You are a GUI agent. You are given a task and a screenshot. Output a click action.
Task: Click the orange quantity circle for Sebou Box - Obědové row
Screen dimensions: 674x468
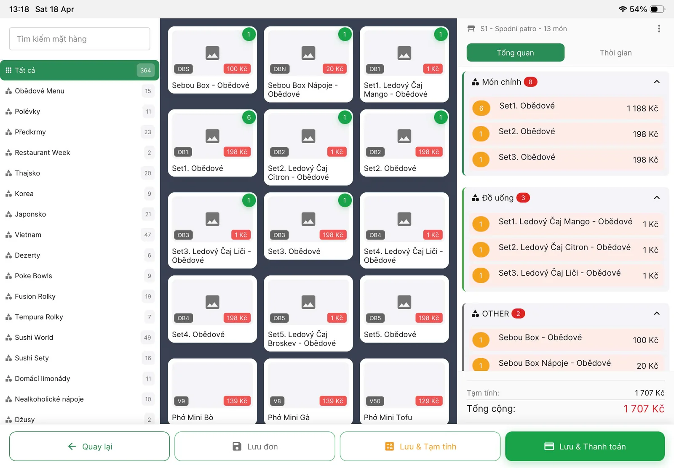[x=481, y=340]
